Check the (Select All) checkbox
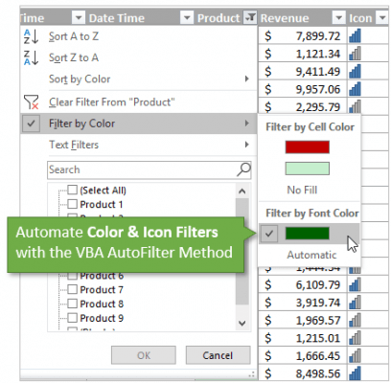The image size is (391, 383). coord(73,190)
